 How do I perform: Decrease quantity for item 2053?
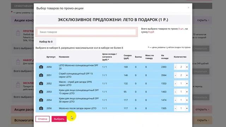(x=176, y=92)
